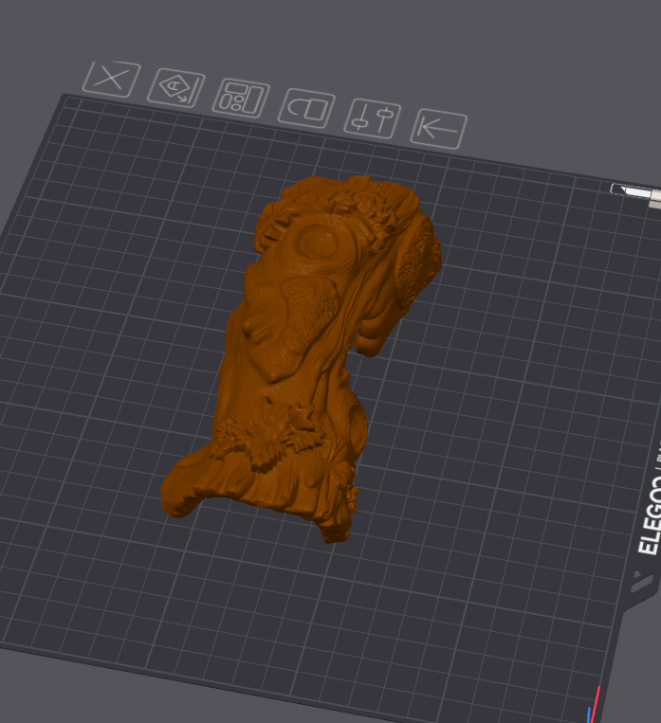This screenshot has width=661, height=723.
Task: Click the red axis line at plate origin
Action: click(597, 701)
